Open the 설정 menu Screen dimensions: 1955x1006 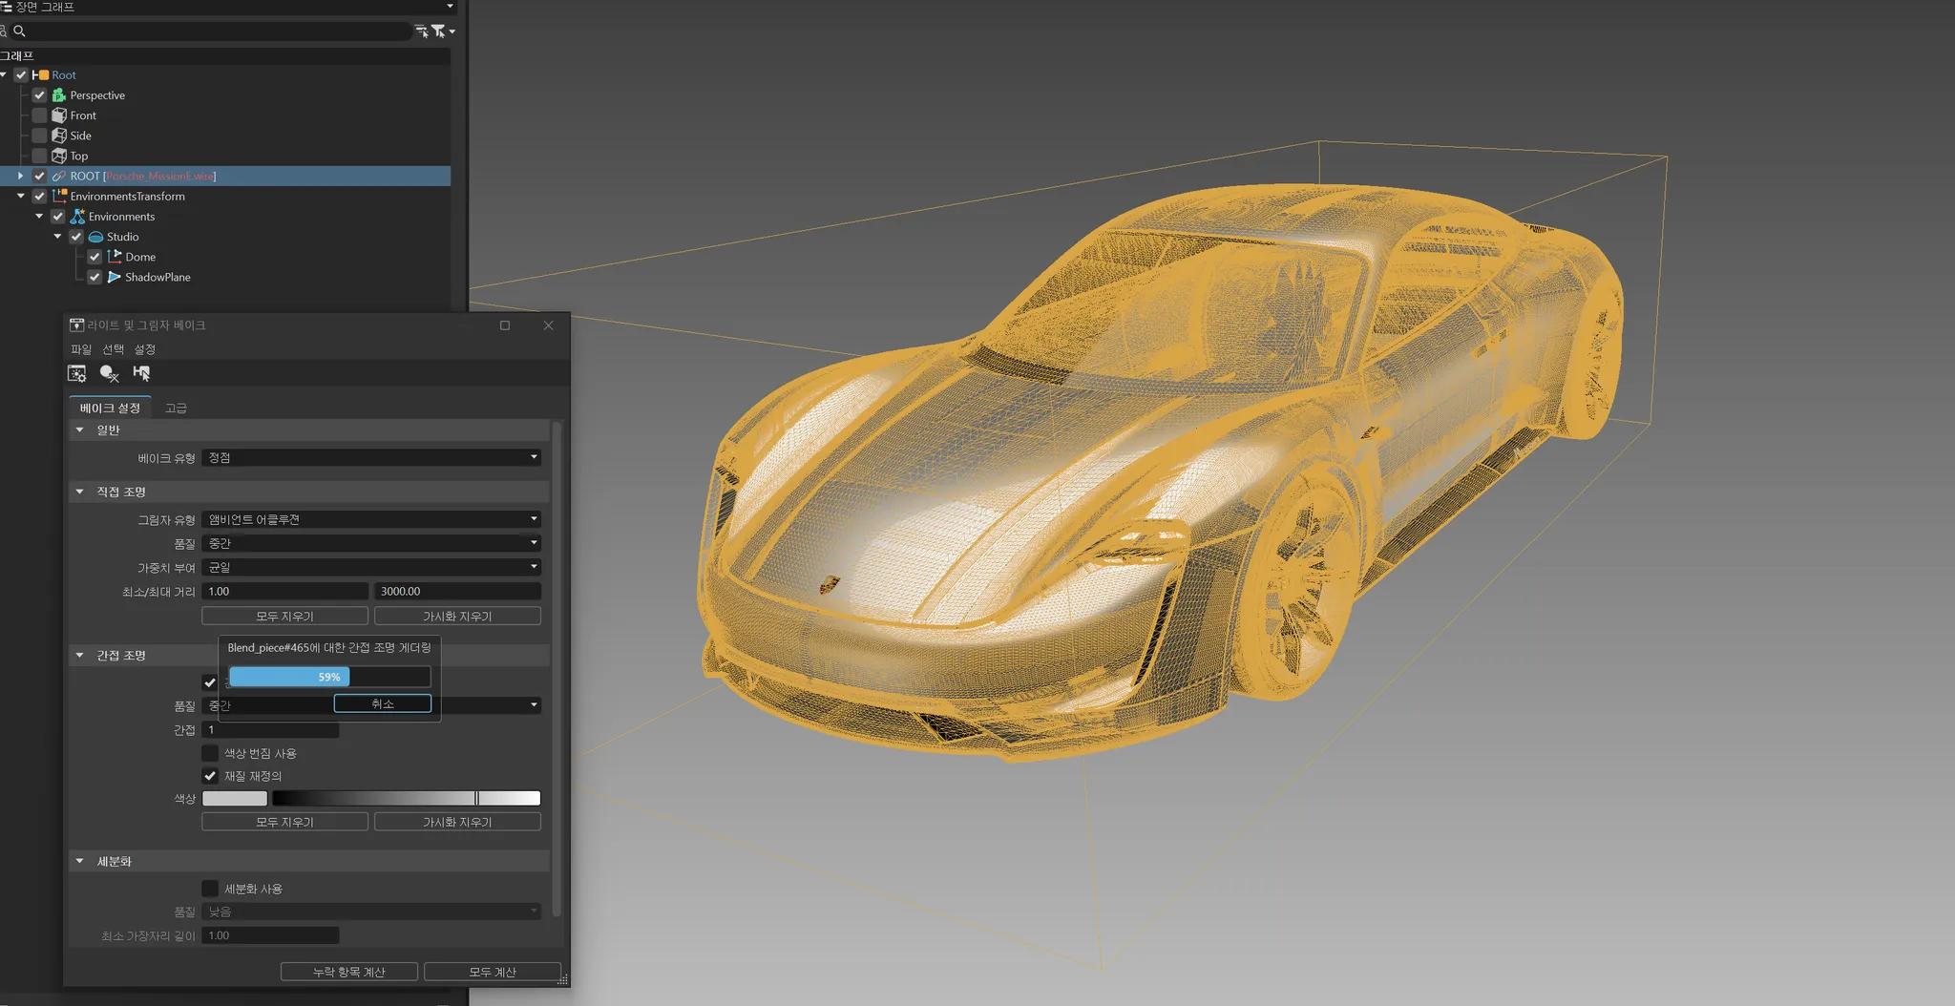click(144, 349)
